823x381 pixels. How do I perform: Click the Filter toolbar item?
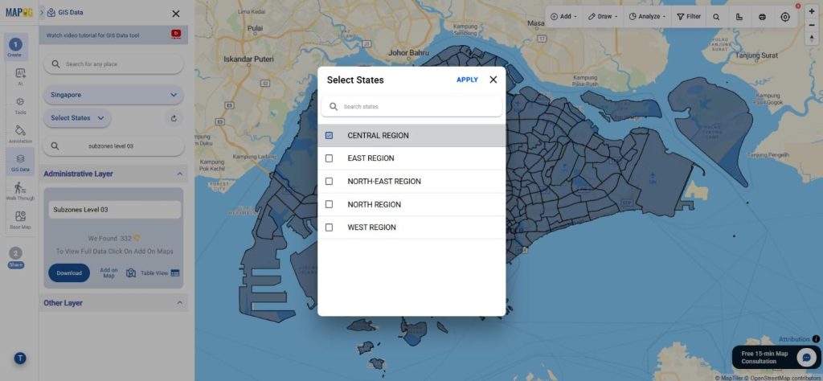point(689,17)
